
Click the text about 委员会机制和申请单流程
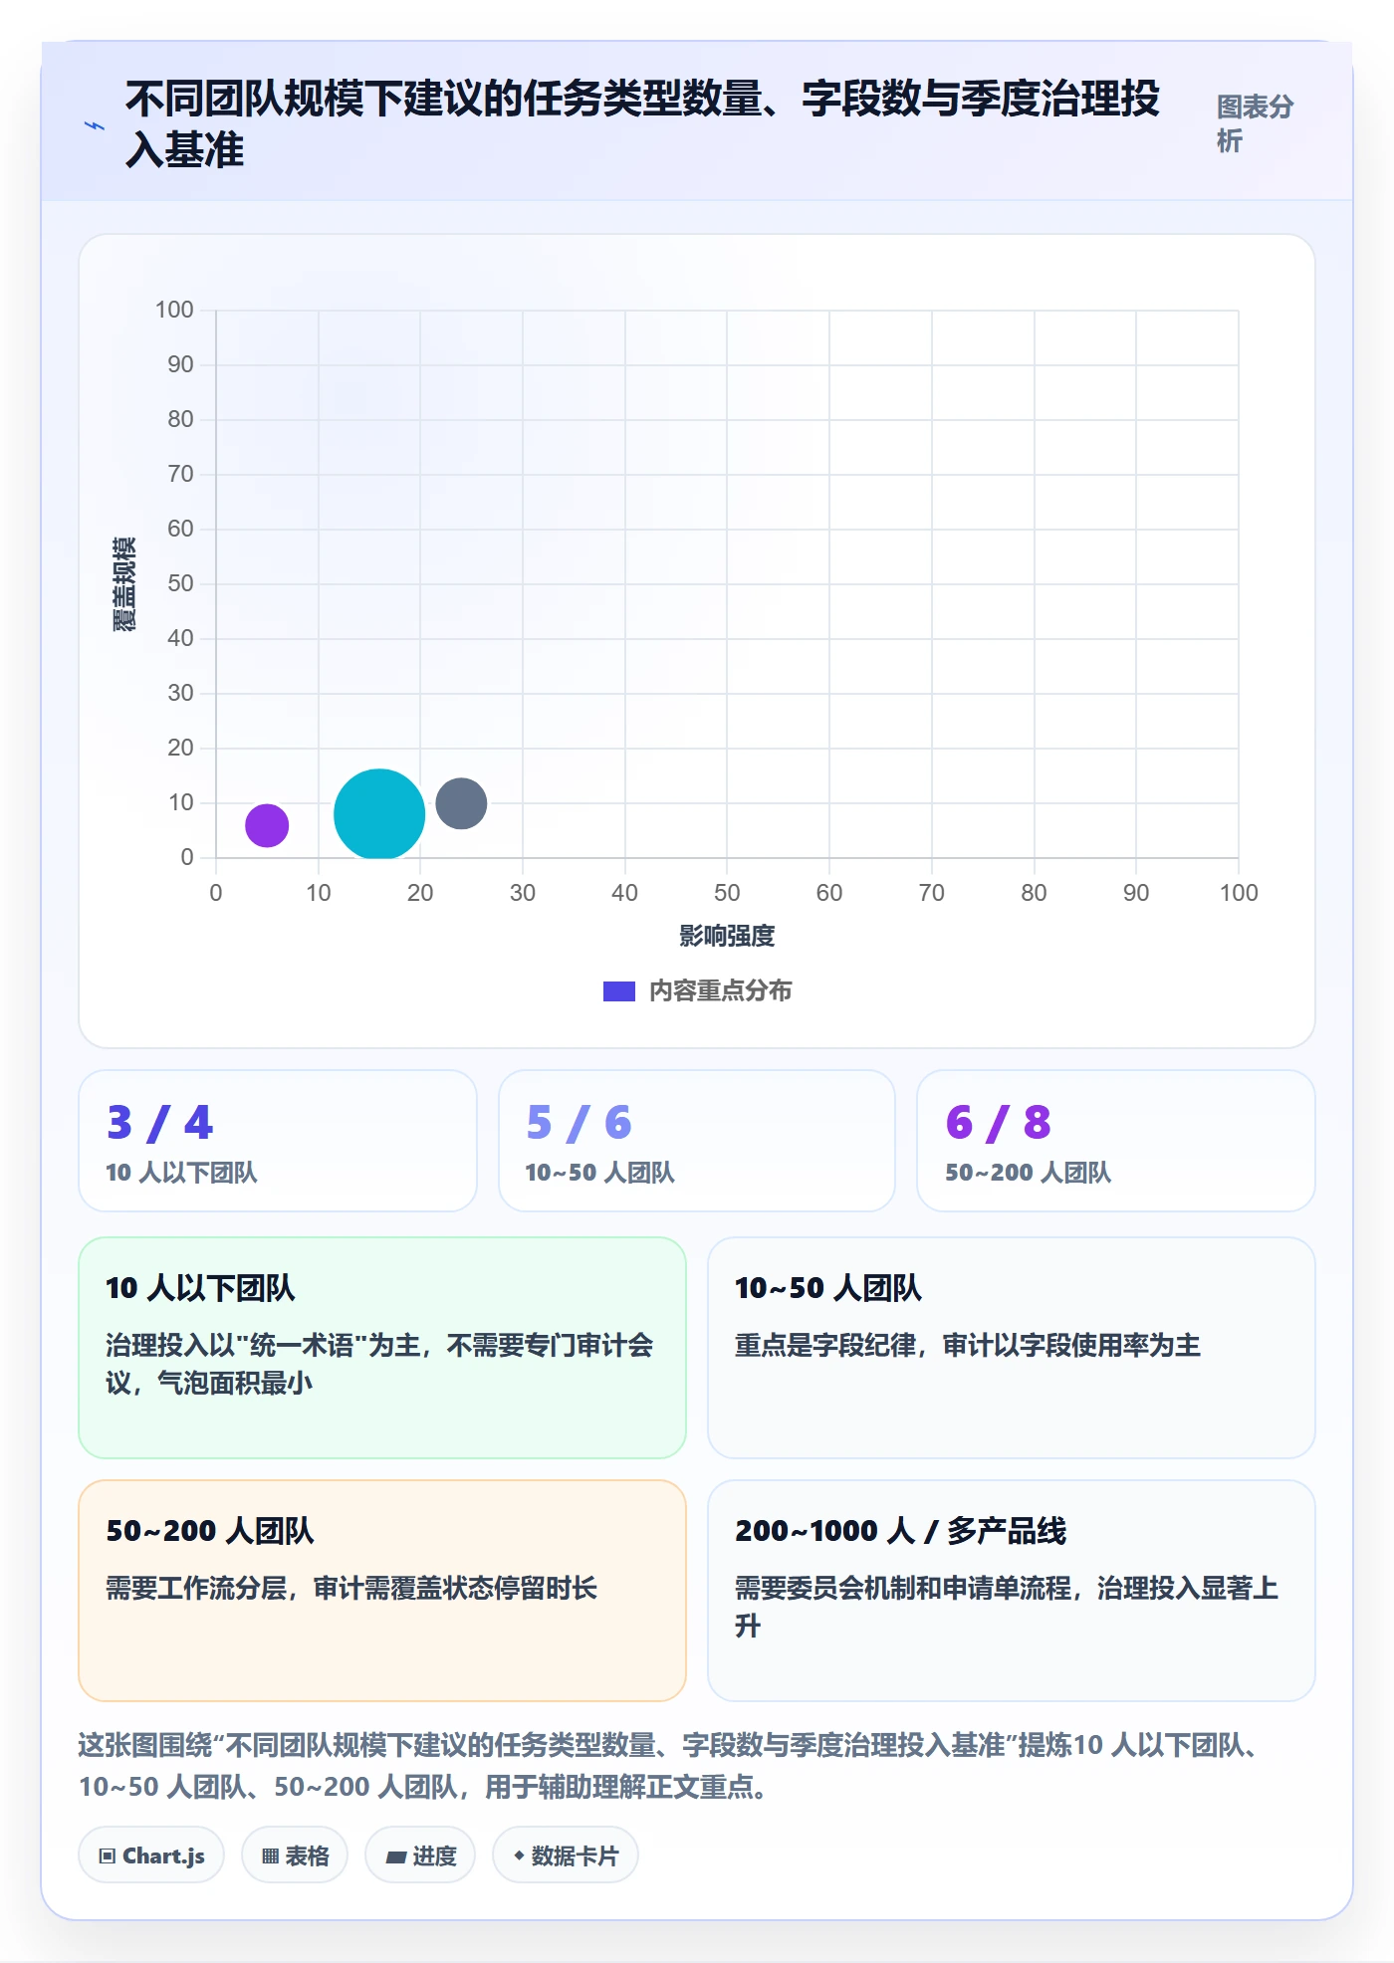(x=1007, y=1608)
